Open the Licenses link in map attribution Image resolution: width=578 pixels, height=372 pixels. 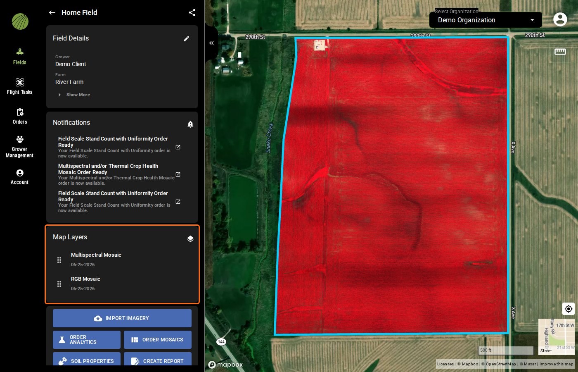coord(445,364)
